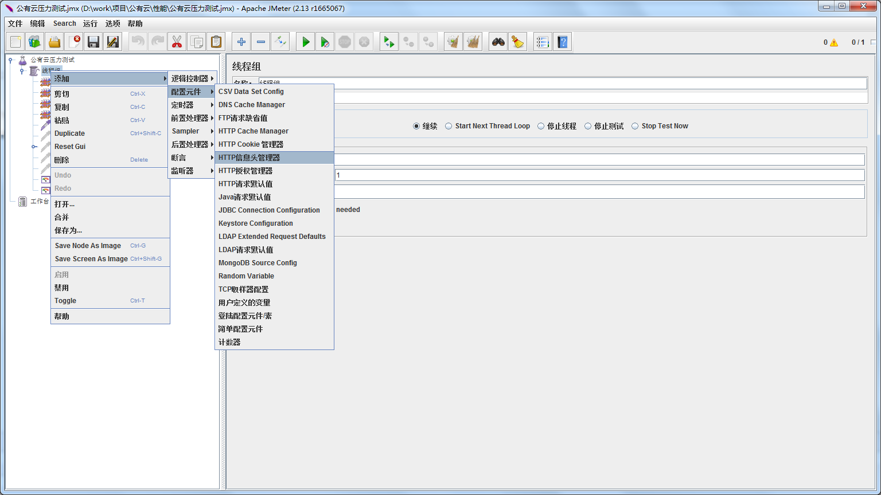Click the Help question mark icon
The image size is (881, 495).
point(563,42)
